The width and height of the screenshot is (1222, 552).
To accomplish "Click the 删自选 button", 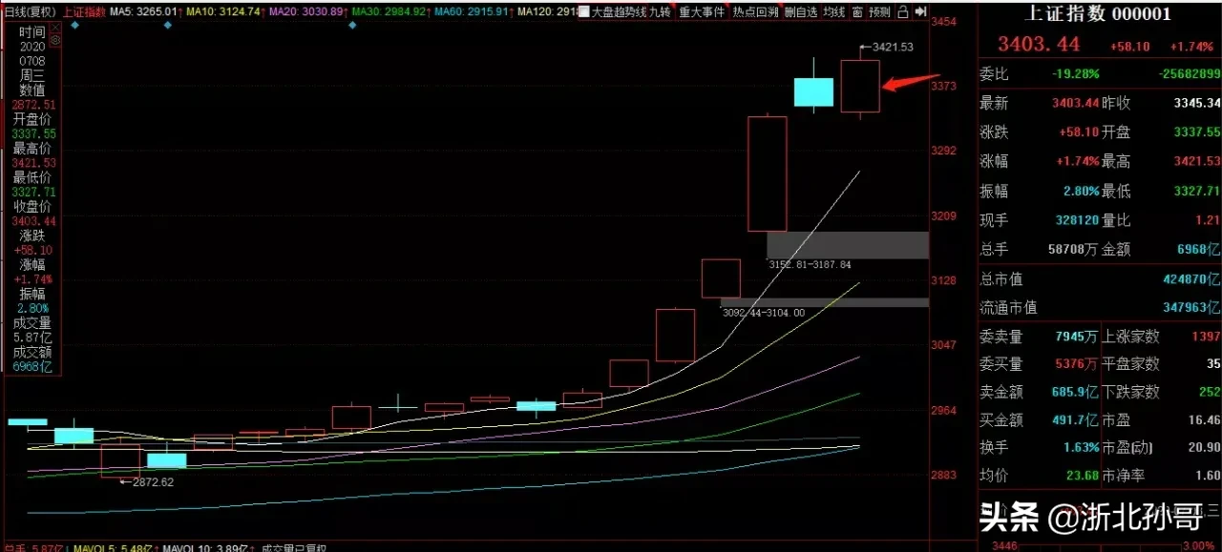I will tap(800, 12).
